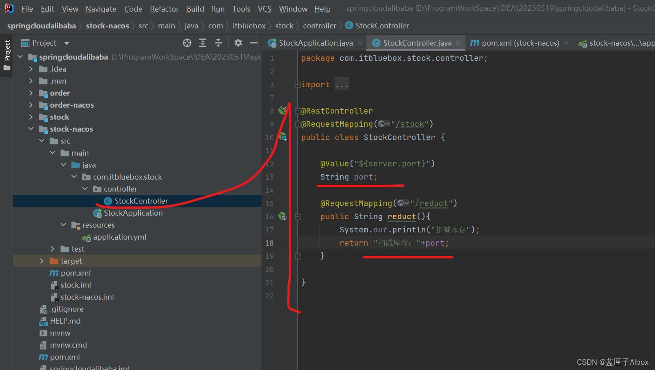Click springcloudalibaba breadcrumb
This screenshot has height=370, width=655.
pos(42,26)
